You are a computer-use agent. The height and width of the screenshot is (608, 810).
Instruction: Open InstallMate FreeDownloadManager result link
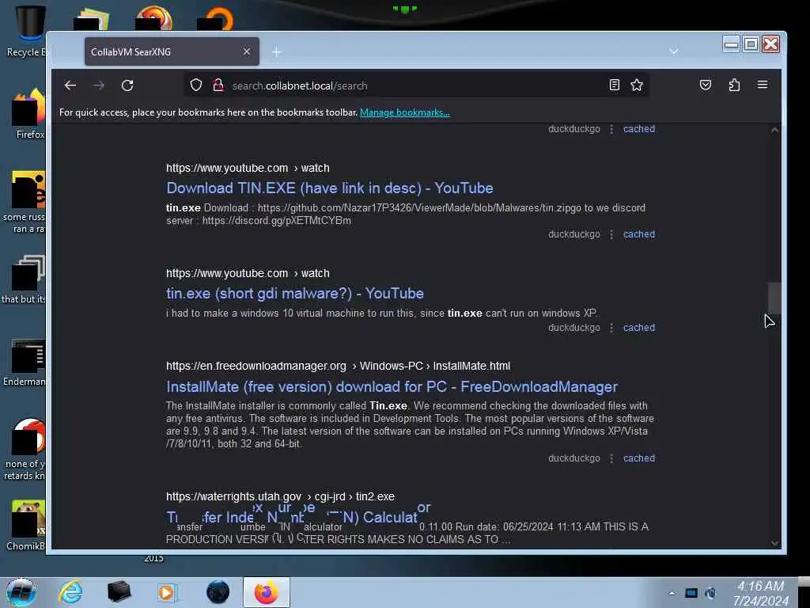(392, 386)
